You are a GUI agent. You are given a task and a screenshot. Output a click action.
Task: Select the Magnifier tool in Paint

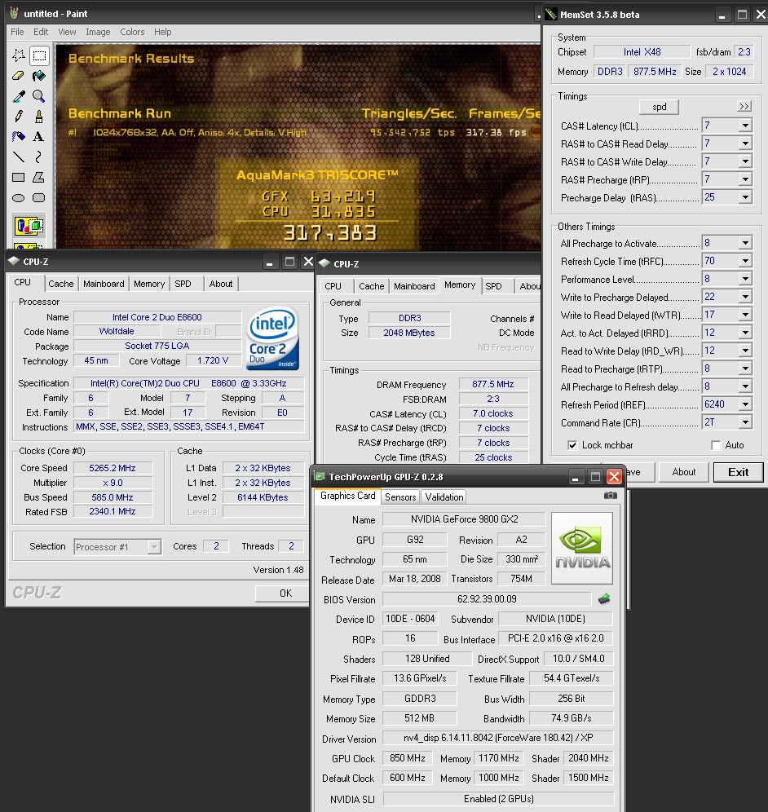[x=39, y=96]
